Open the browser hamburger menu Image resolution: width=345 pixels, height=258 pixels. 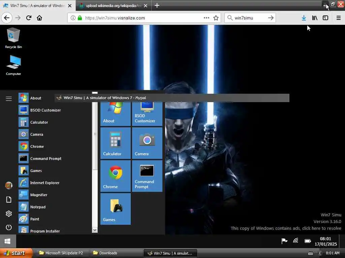tap(339, 18)
